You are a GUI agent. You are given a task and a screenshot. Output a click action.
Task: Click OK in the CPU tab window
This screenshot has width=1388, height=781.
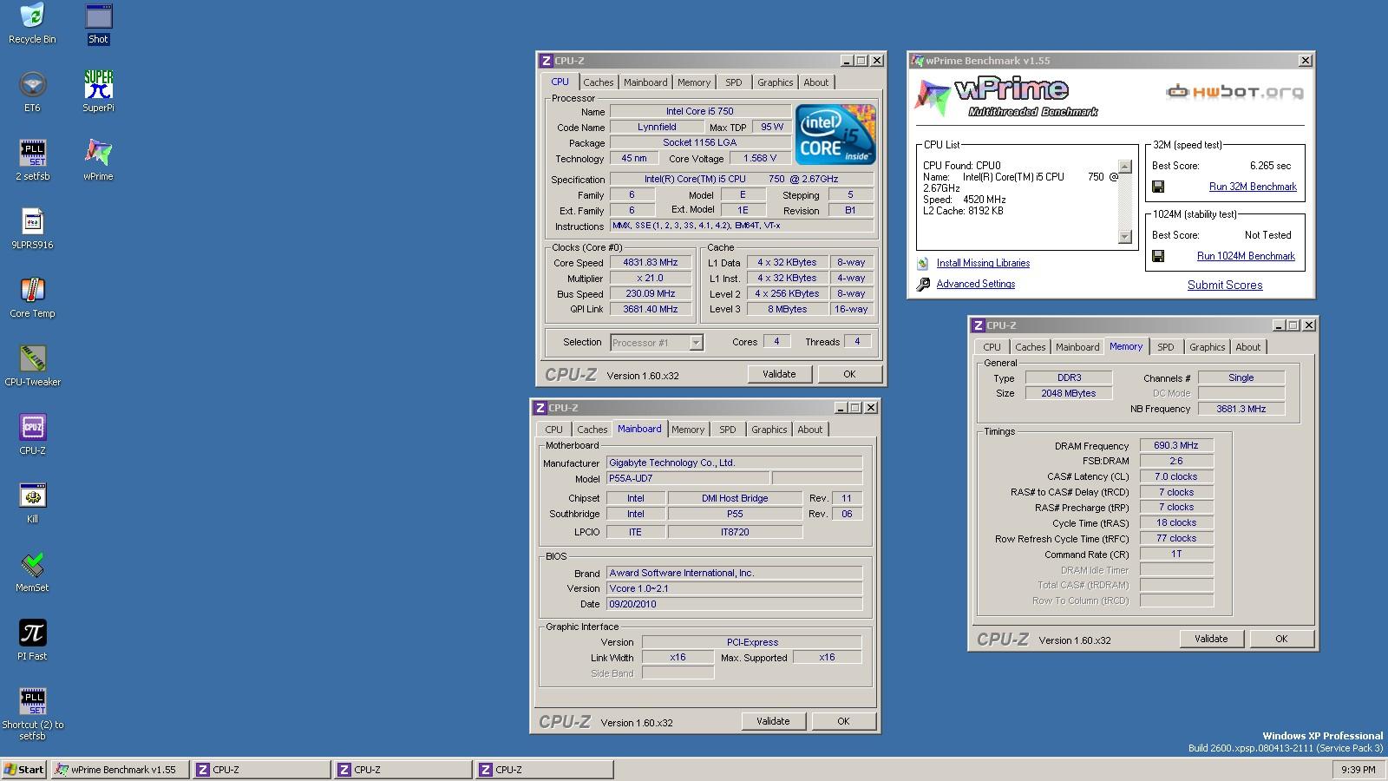(x=849, y=374)
